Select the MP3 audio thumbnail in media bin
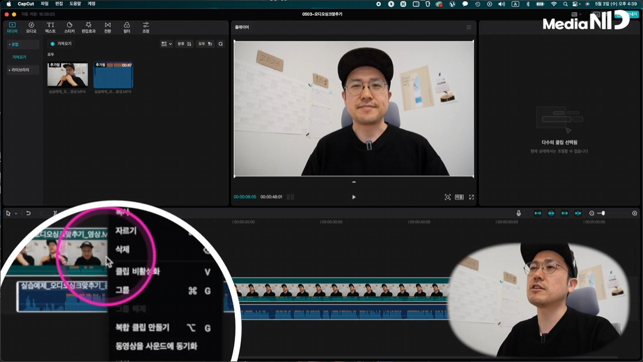The image size is (643, 362). tap(113, 75)
